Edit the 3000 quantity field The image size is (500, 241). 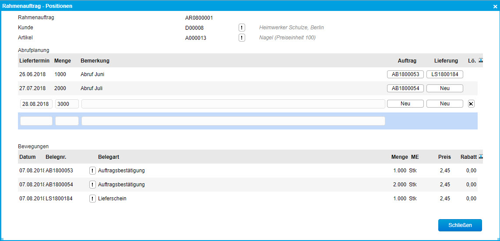point(67,104)
